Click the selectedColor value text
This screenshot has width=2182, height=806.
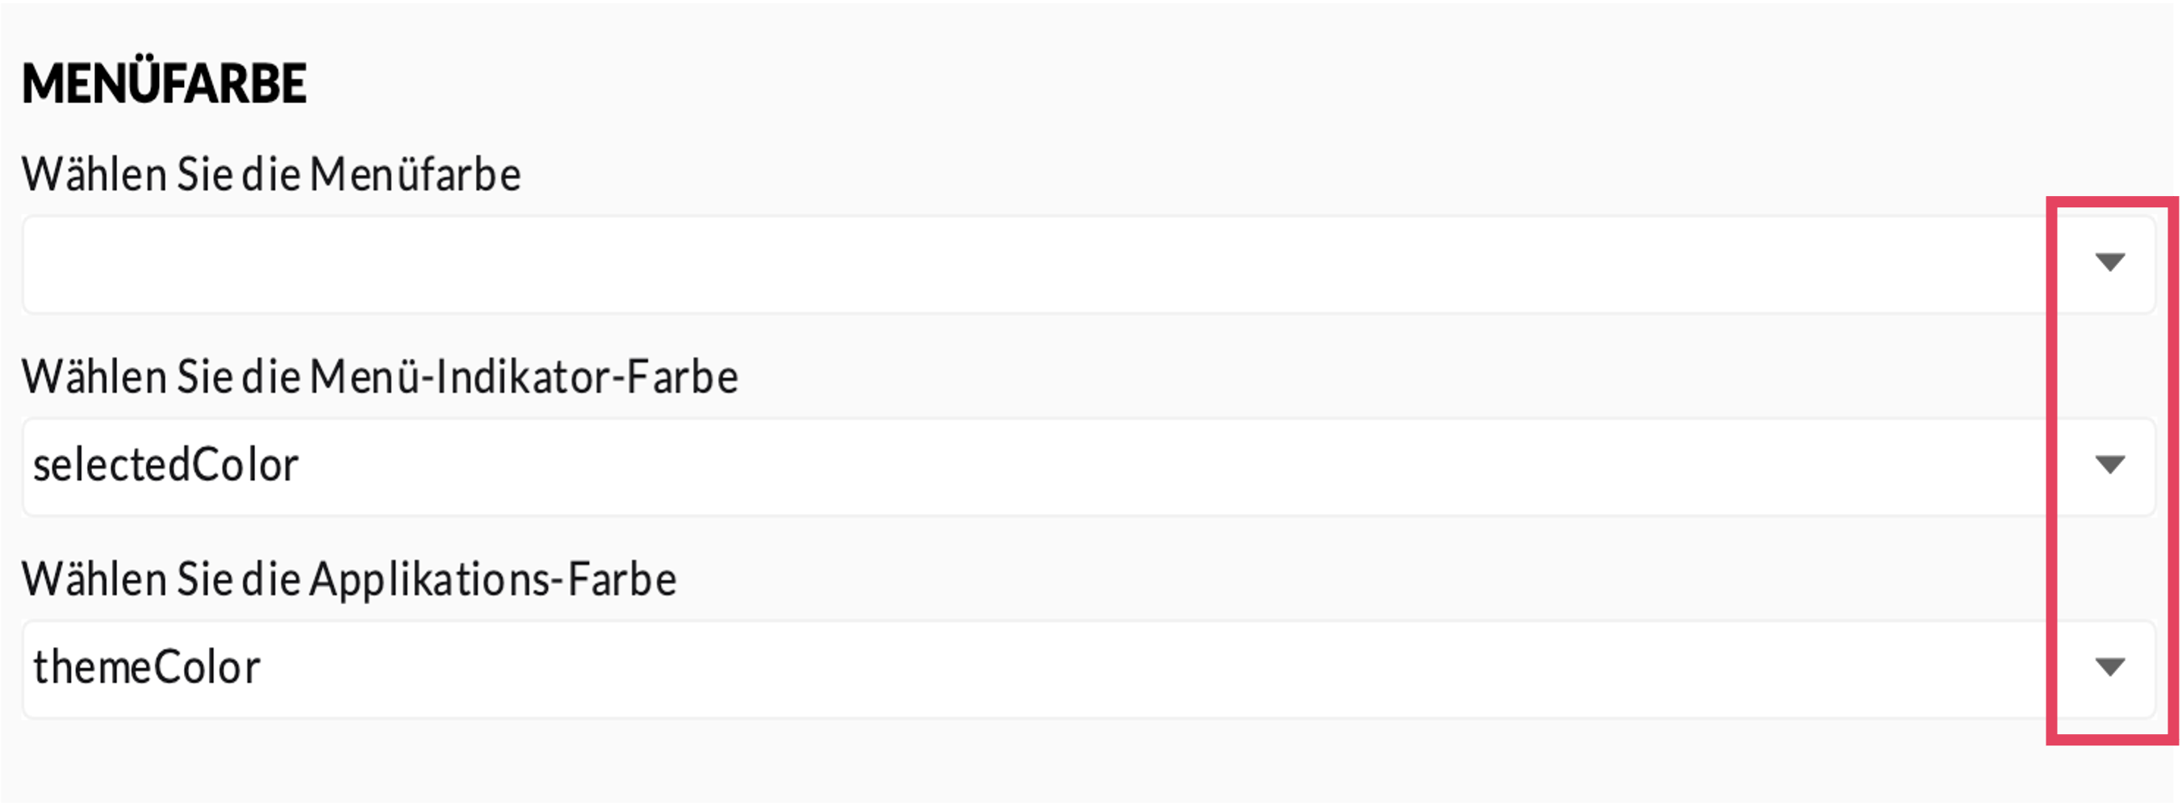coord(166,466)
